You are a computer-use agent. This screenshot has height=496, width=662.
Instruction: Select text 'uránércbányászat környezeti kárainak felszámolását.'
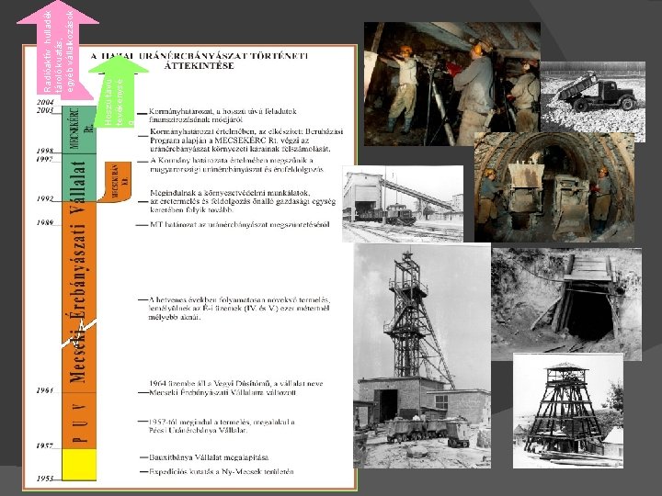241,149
